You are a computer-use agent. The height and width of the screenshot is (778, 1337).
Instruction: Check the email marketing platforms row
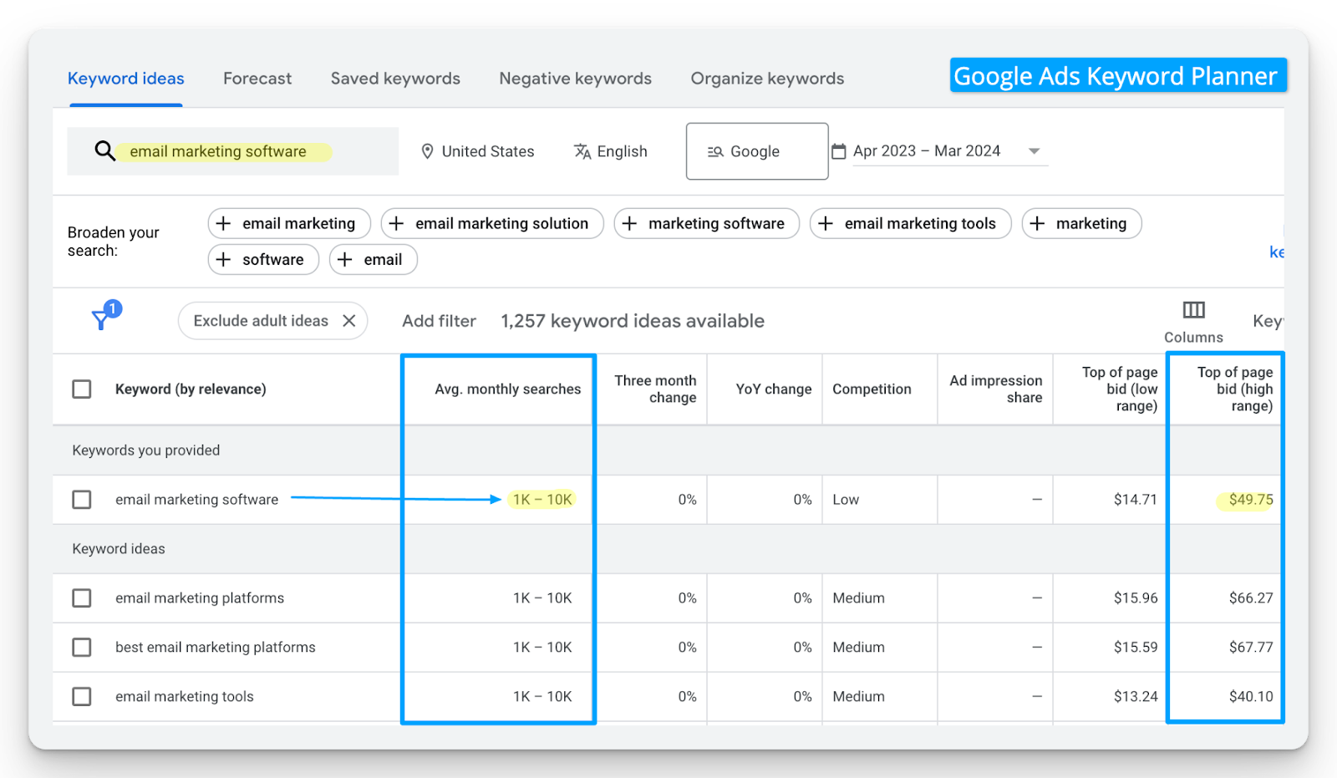coord(82,597)
